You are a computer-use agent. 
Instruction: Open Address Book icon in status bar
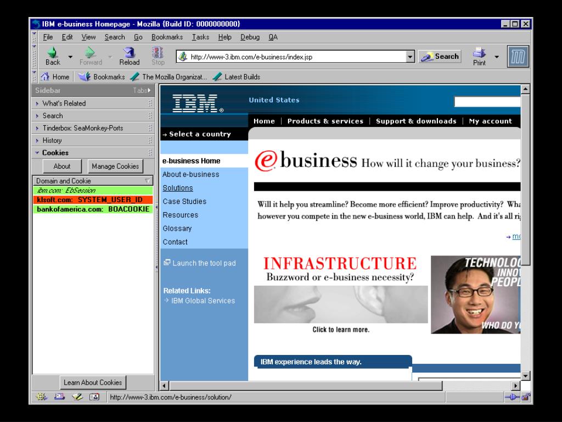click(x=94, y=397)
